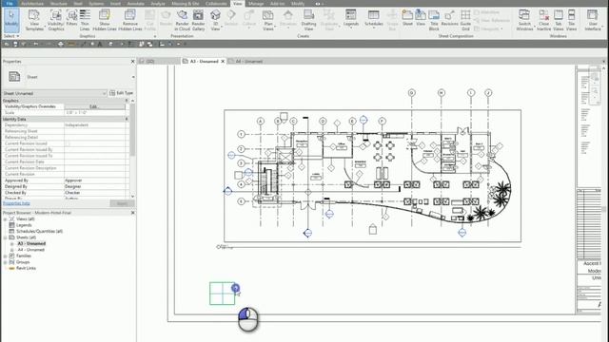609x342 pixels.
Task: Expand the Groups node
Action: (6, 262)
